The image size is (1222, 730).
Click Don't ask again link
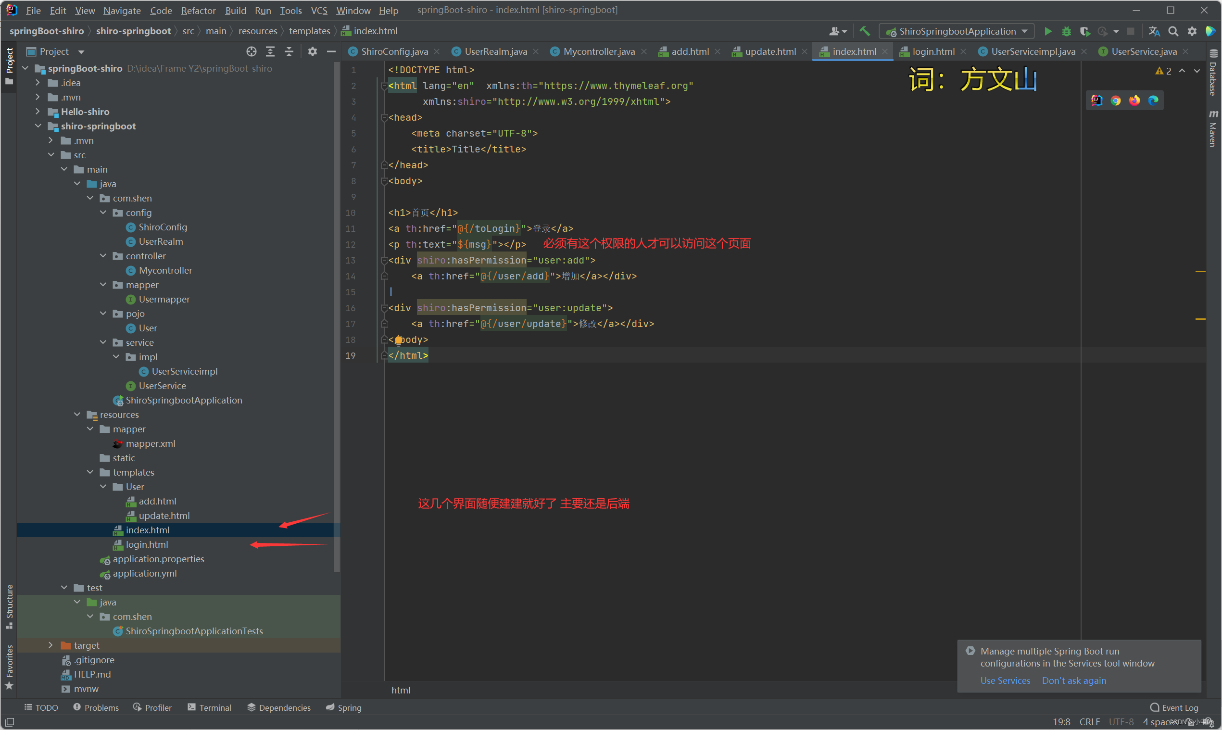tap(1073, 680)
